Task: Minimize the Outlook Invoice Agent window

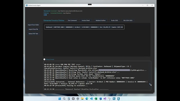Action: [143, 5]
